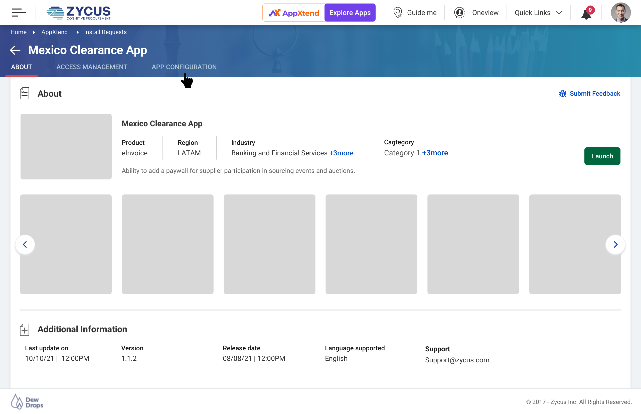Click the Guide me label
641x414 pixels.
[x=422, y=13]
